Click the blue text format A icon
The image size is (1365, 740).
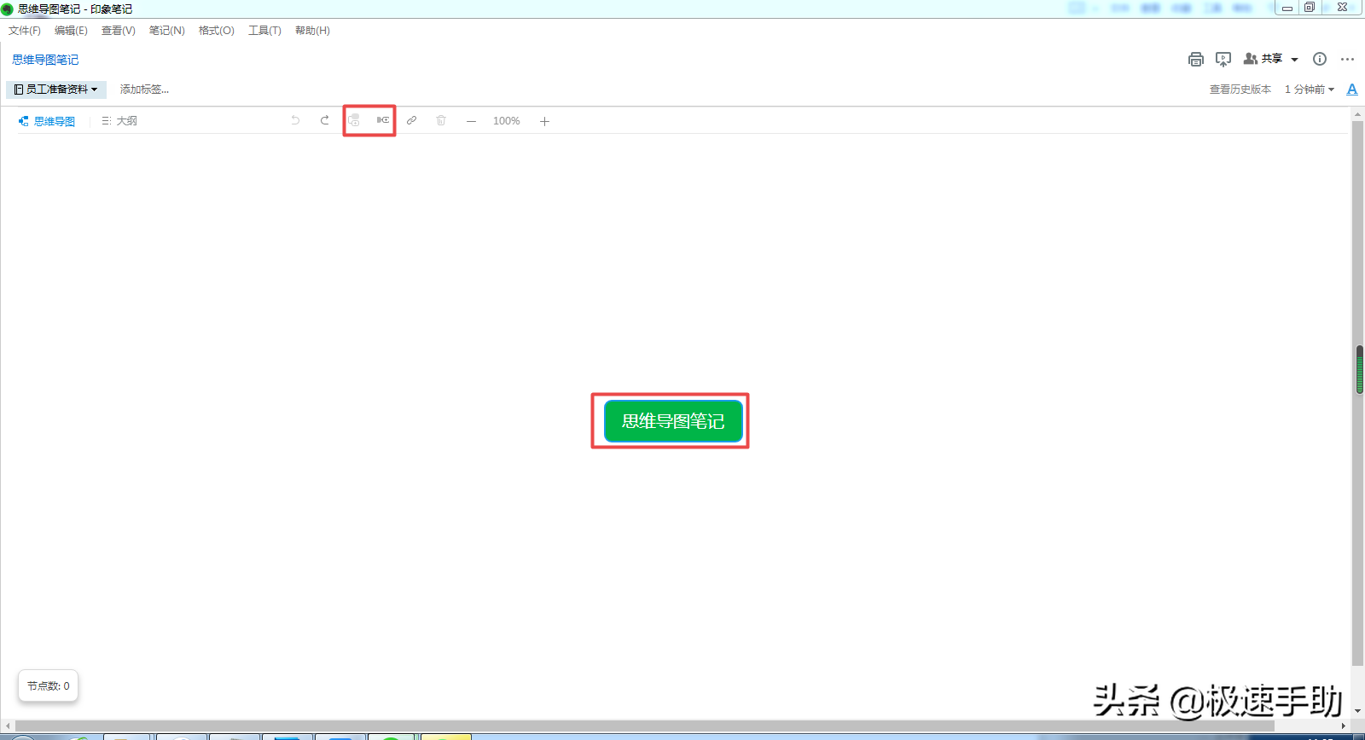point(1352,89)
